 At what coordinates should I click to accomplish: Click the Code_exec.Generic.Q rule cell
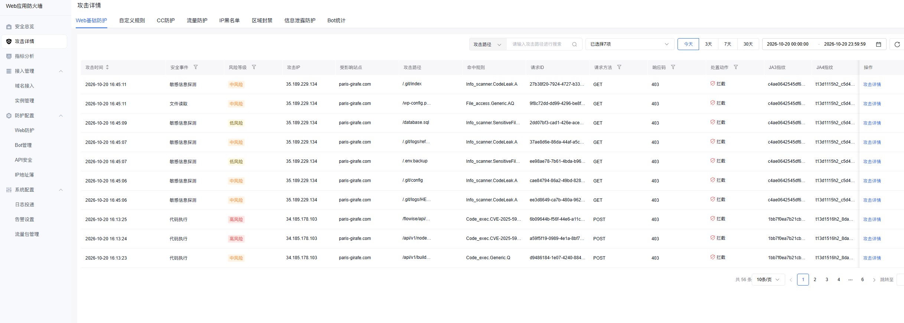[x=488, y=258]
